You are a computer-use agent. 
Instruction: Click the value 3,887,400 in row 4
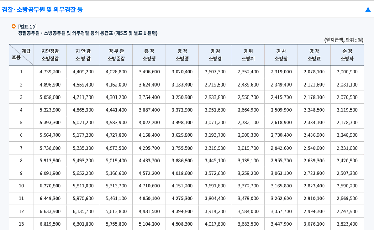pos(149,110)
